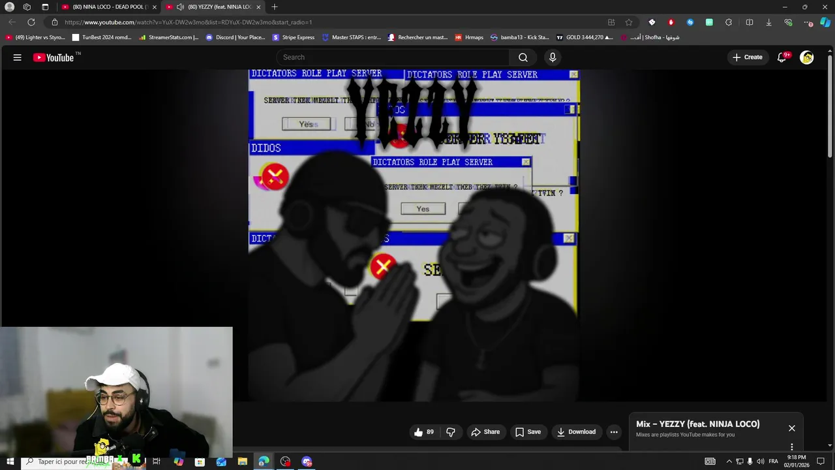Open Edge split screen icon
The image size is (835, 470).
click(x=749, y=22)
